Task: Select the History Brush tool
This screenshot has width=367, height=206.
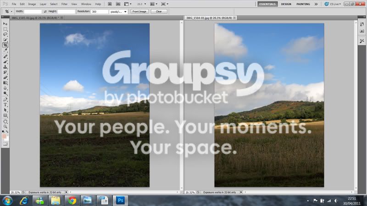Action: tap(5, 72)
